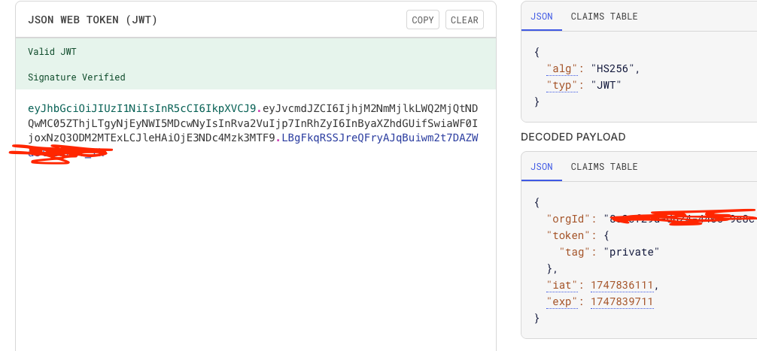
Task: Open the decoded payload CLAIMS TABLE tab
Action: coord(604,167)
